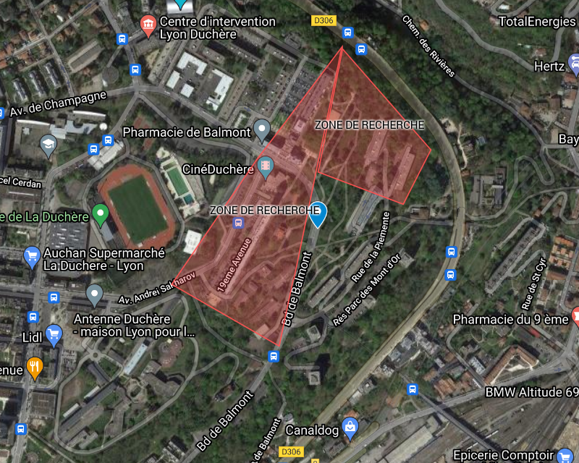
Task: Select the bus stop below the red zone corner
Action: (x=274, y=357)
